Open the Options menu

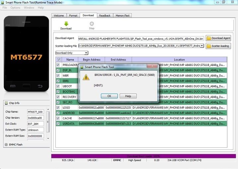coord(15,8)
